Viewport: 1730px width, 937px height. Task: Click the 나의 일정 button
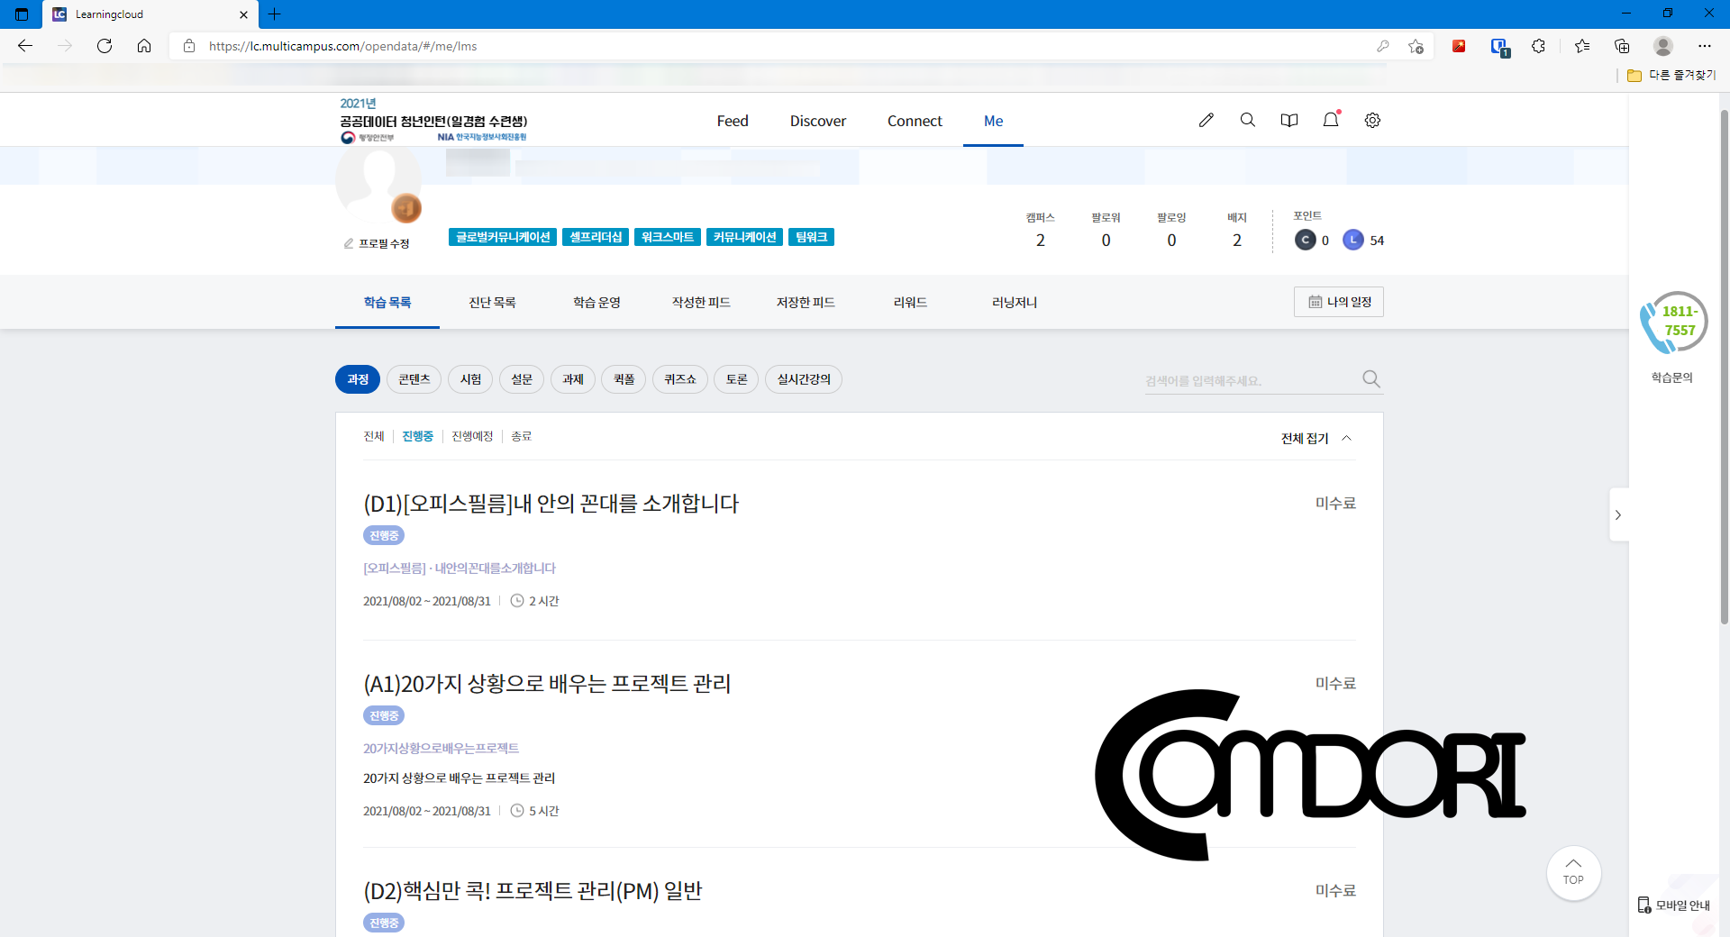[x=1339, y=302]
